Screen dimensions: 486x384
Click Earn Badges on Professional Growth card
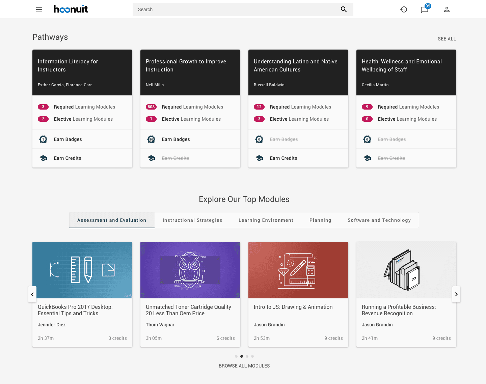tap(176, 139)
